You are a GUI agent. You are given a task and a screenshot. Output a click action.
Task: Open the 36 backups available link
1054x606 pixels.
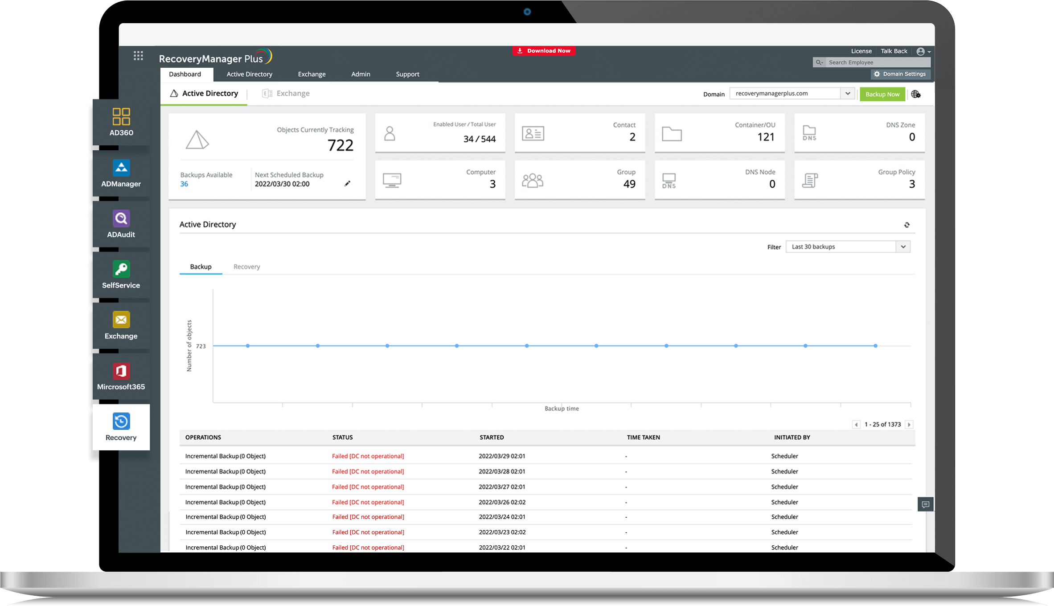[184, 184]
